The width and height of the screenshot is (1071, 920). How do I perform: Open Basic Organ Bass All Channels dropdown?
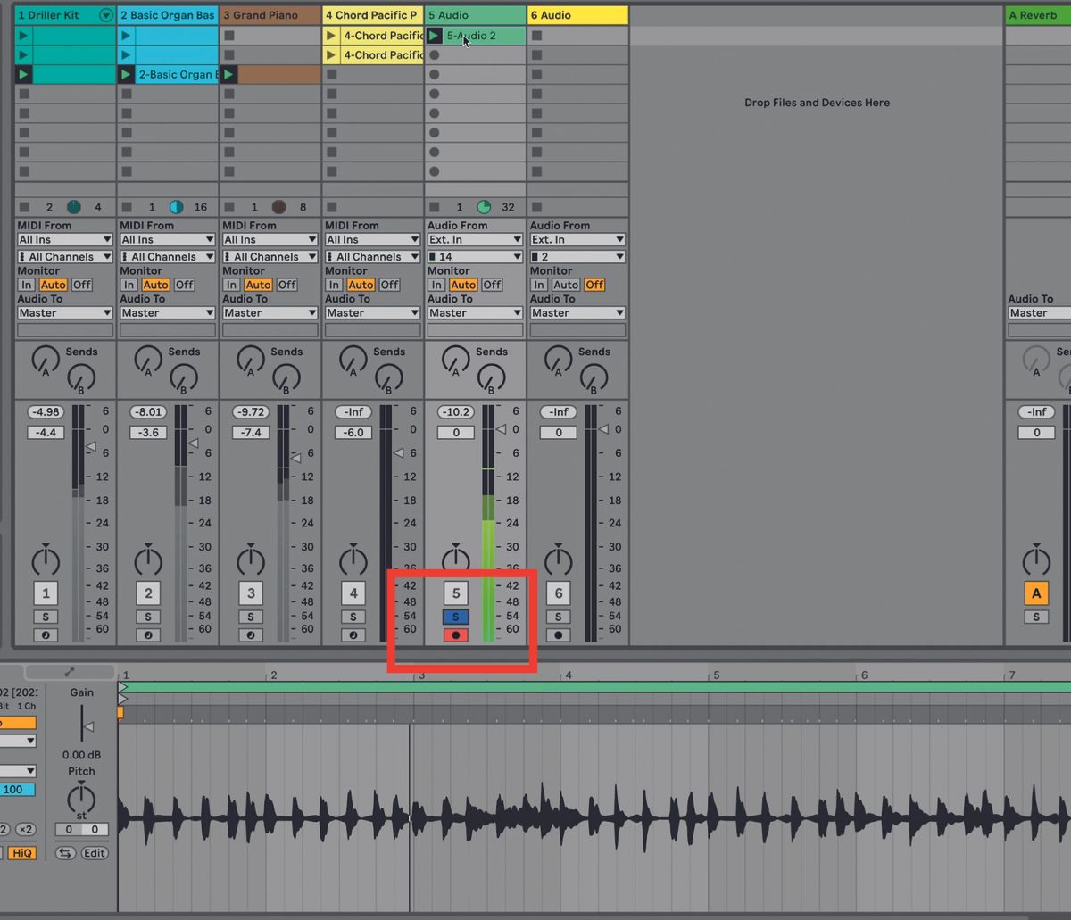(x=168, y=256)
